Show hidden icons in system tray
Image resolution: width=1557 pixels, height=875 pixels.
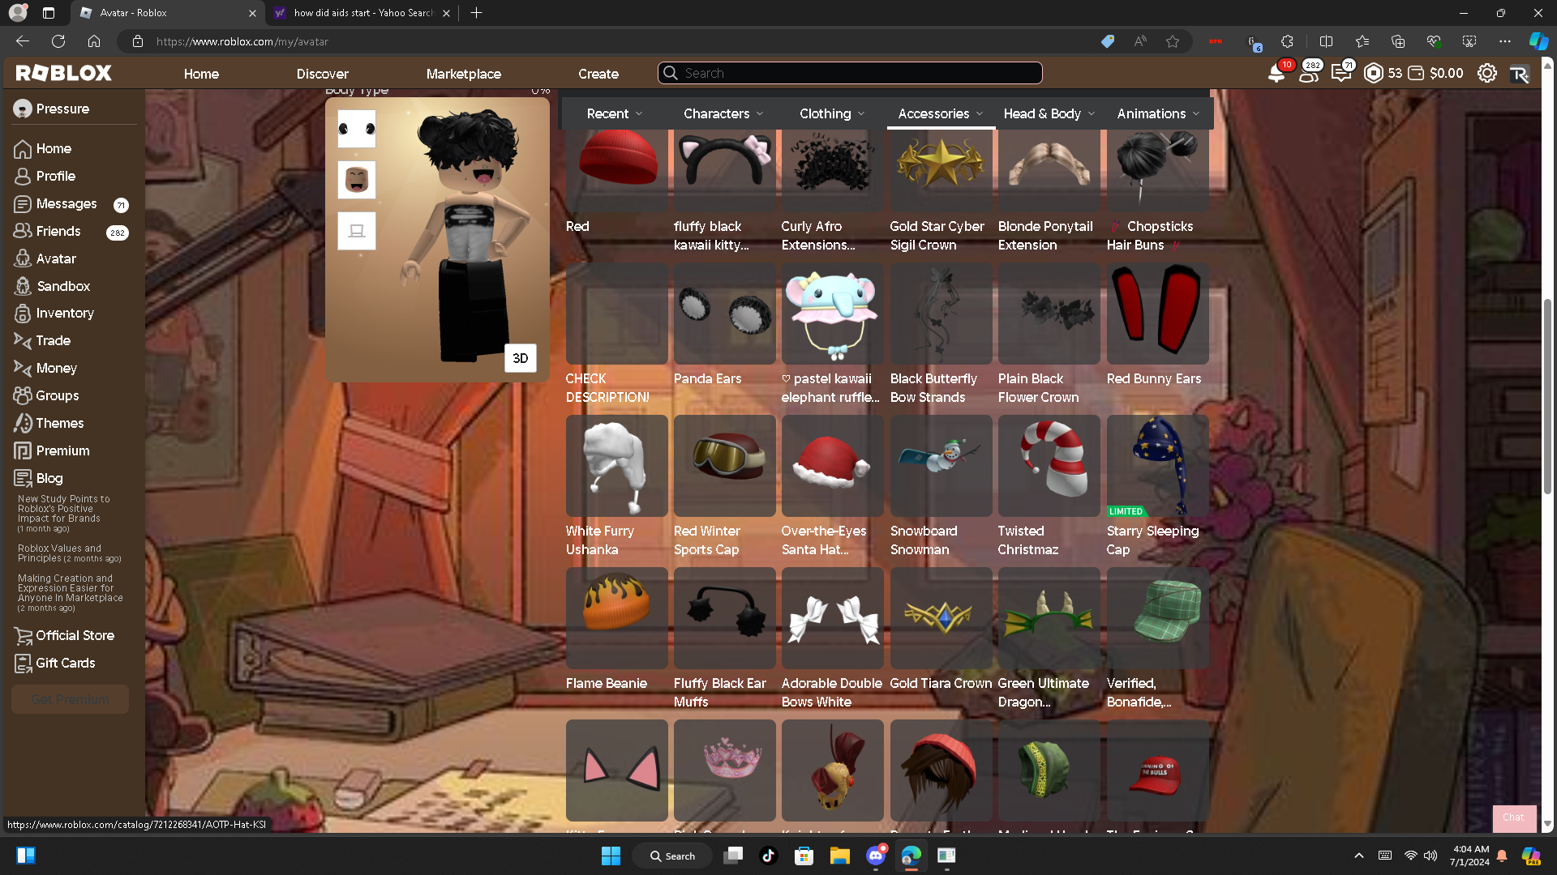[1359, 856]
